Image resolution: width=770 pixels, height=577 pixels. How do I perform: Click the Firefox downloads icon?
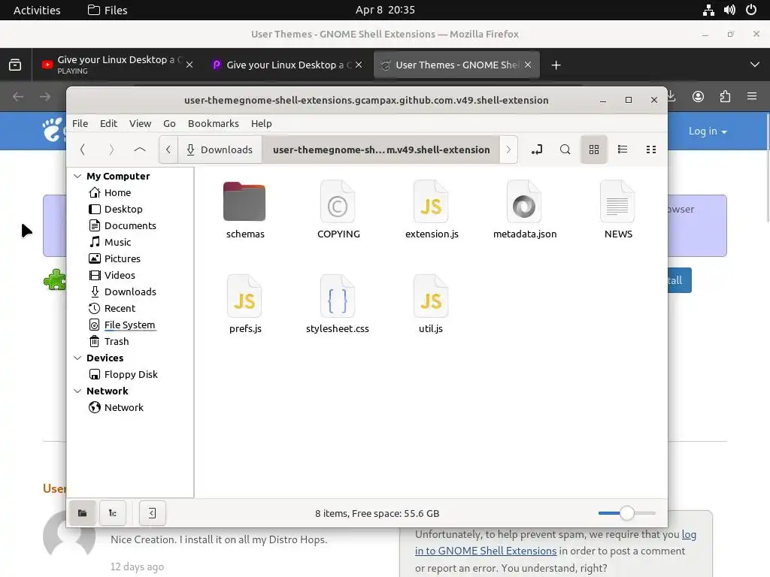click(x=671, y=97)
